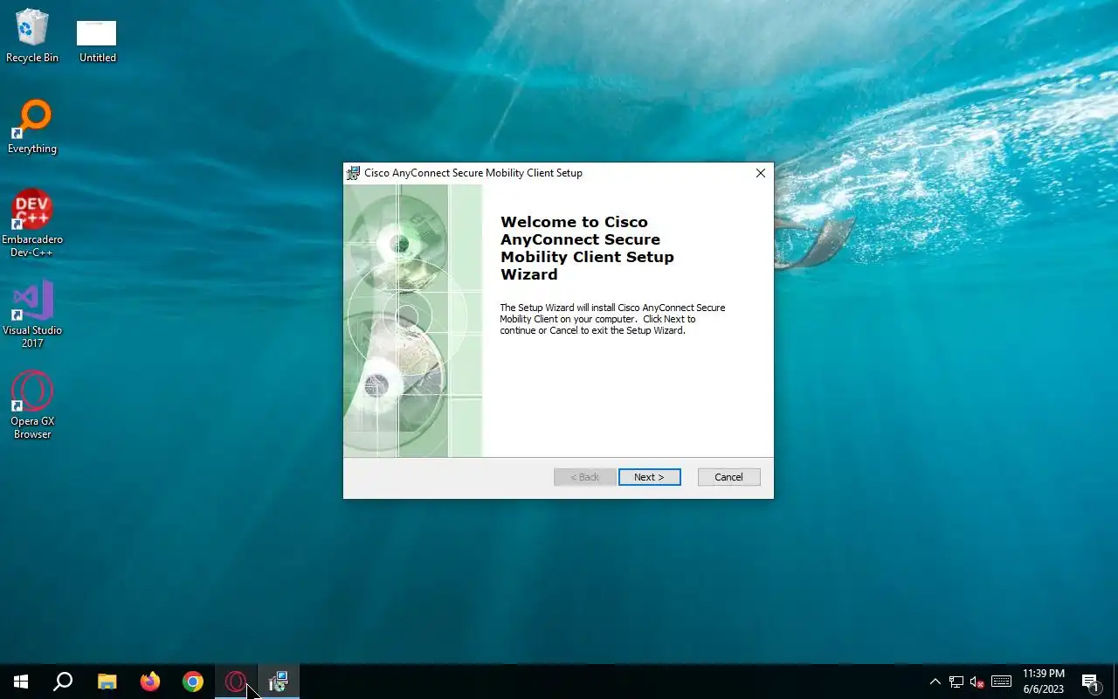Image resolution: width=1118 pixels, height=699 pixels.
Task: Click Next to continue the setup
Action: (x=649, y=477)
